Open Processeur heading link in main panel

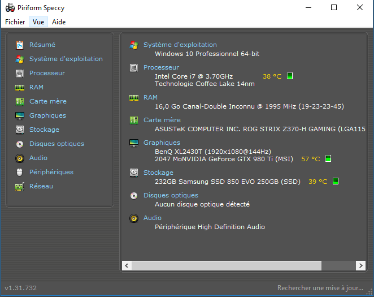click(161, 67)
